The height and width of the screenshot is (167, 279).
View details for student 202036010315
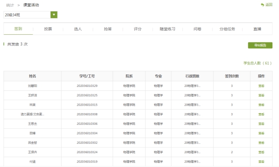(x=261, y=105)
